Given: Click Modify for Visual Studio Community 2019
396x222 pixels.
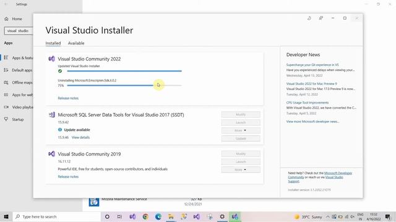Looking at the screenshot, I should click(x=241, y=154).
